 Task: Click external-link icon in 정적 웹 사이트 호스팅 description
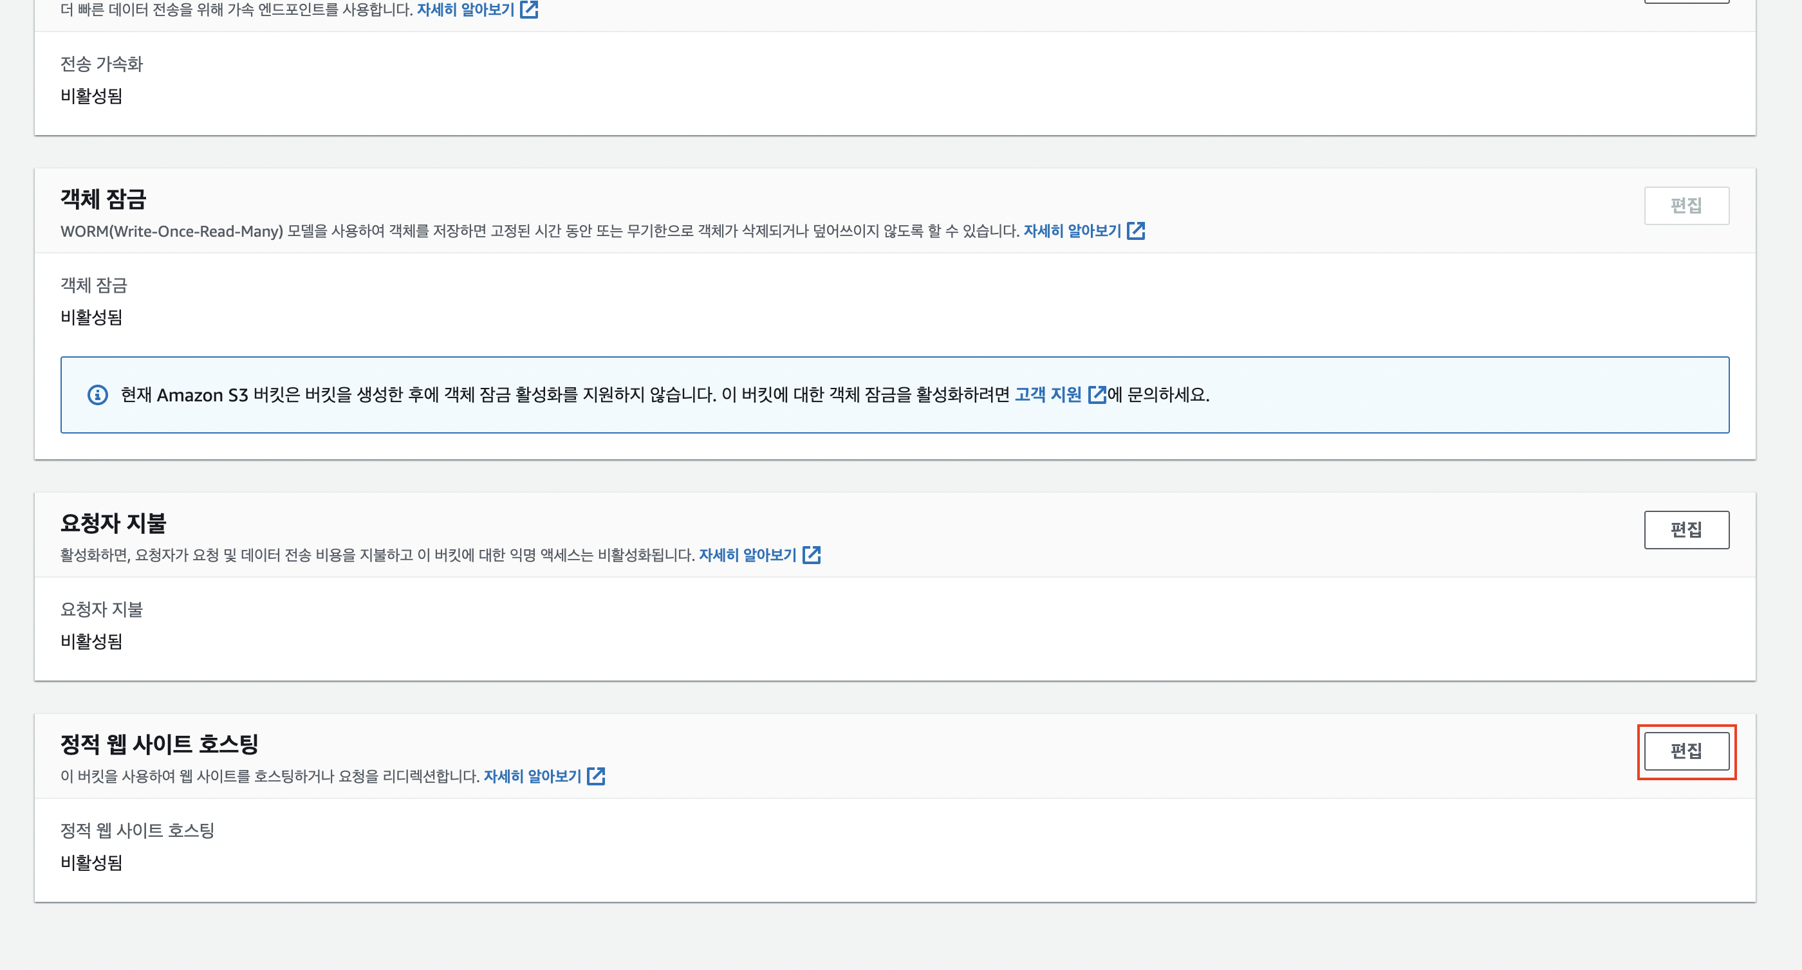pos(595,776)
